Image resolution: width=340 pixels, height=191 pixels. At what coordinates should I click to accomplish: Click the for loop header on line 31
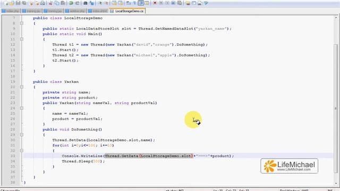tap(83, 145)
